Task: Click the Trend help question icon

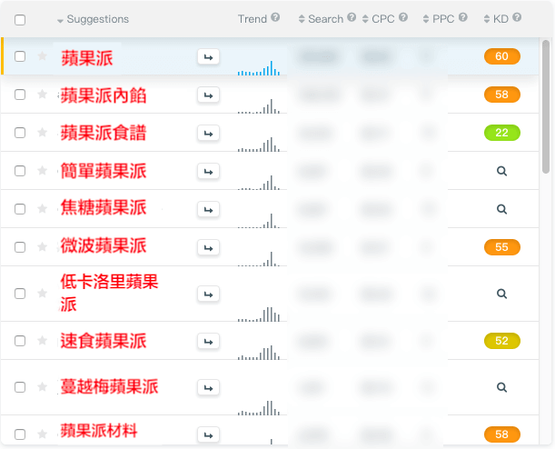Action: pos(275,18)
